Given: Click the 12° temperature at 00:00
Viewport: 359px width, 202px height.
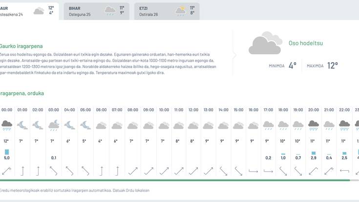Looking at the screenshot, I should click(x=6, y=141).
